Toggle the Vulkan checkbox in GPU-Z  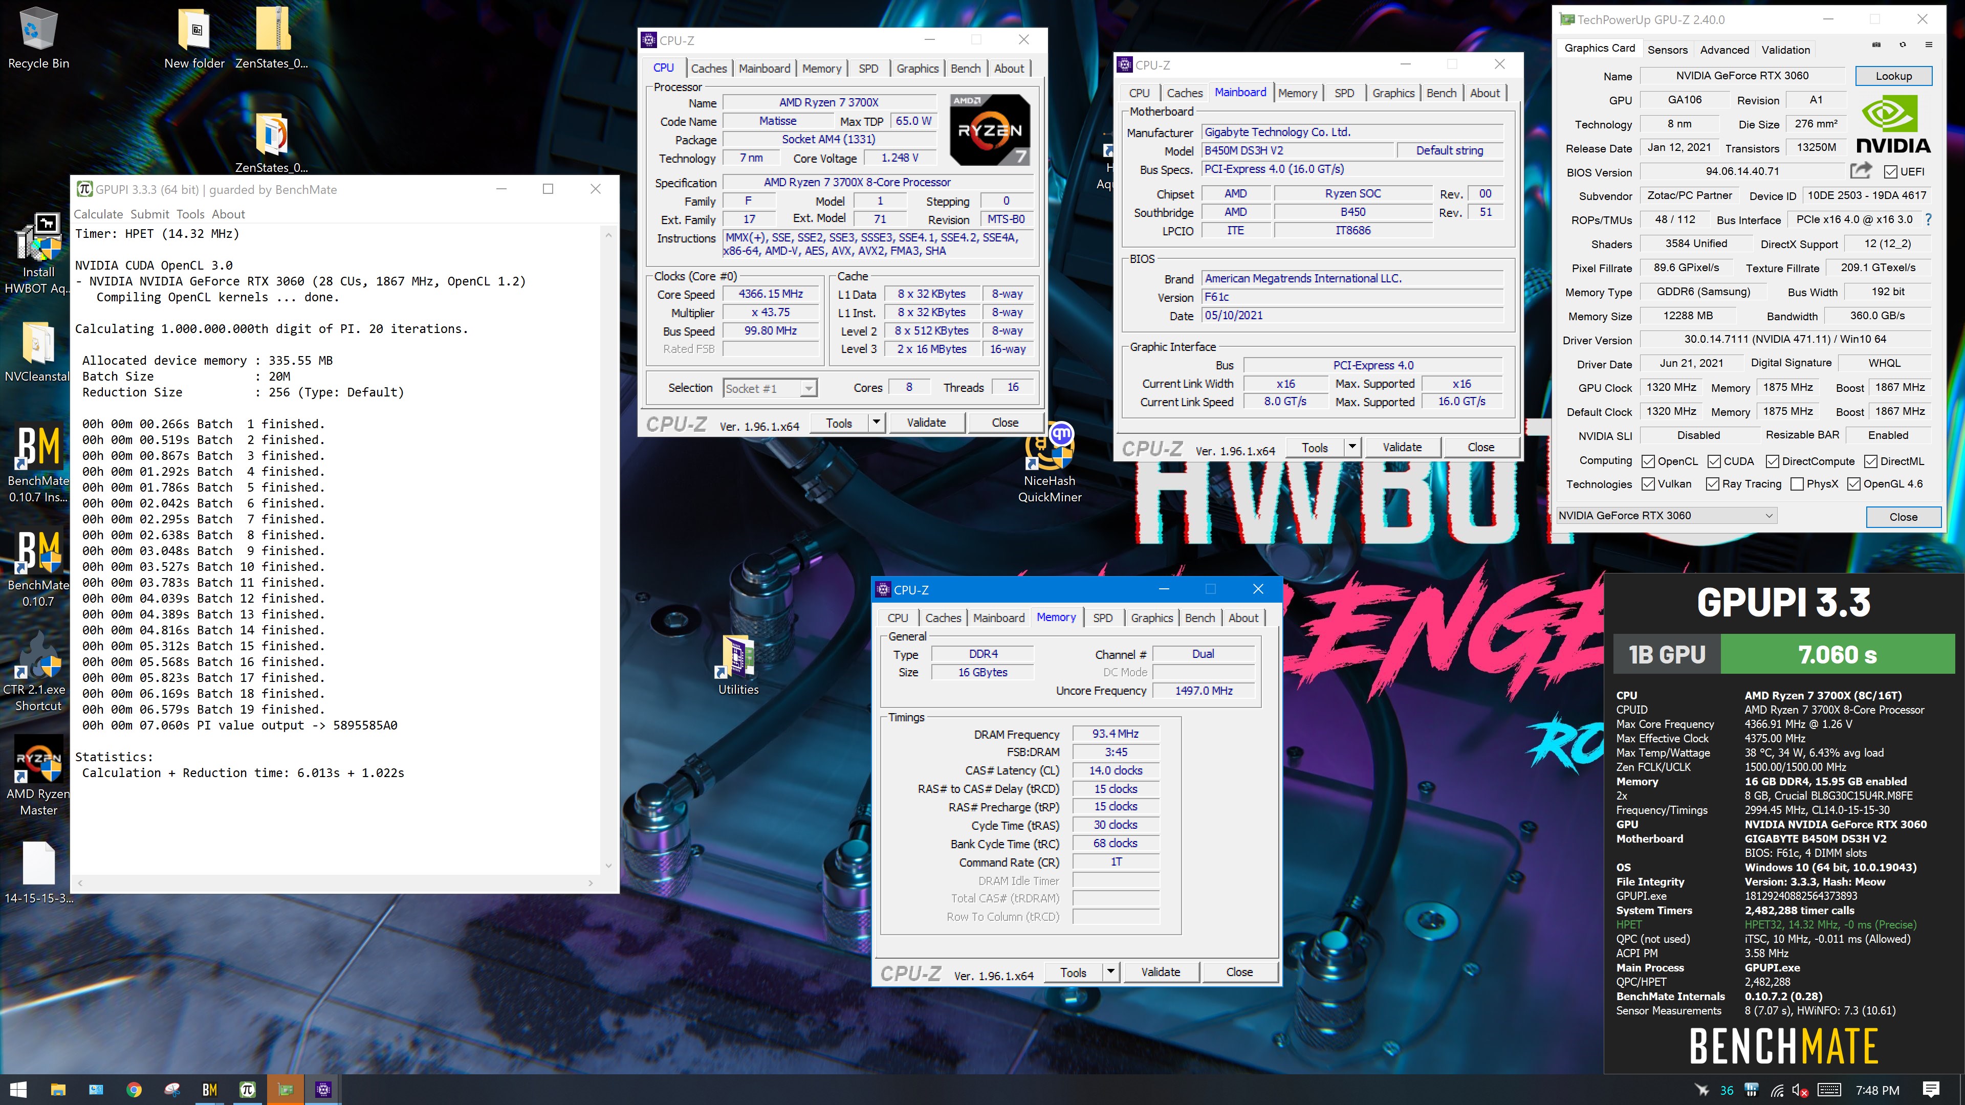coord(1648,484)
